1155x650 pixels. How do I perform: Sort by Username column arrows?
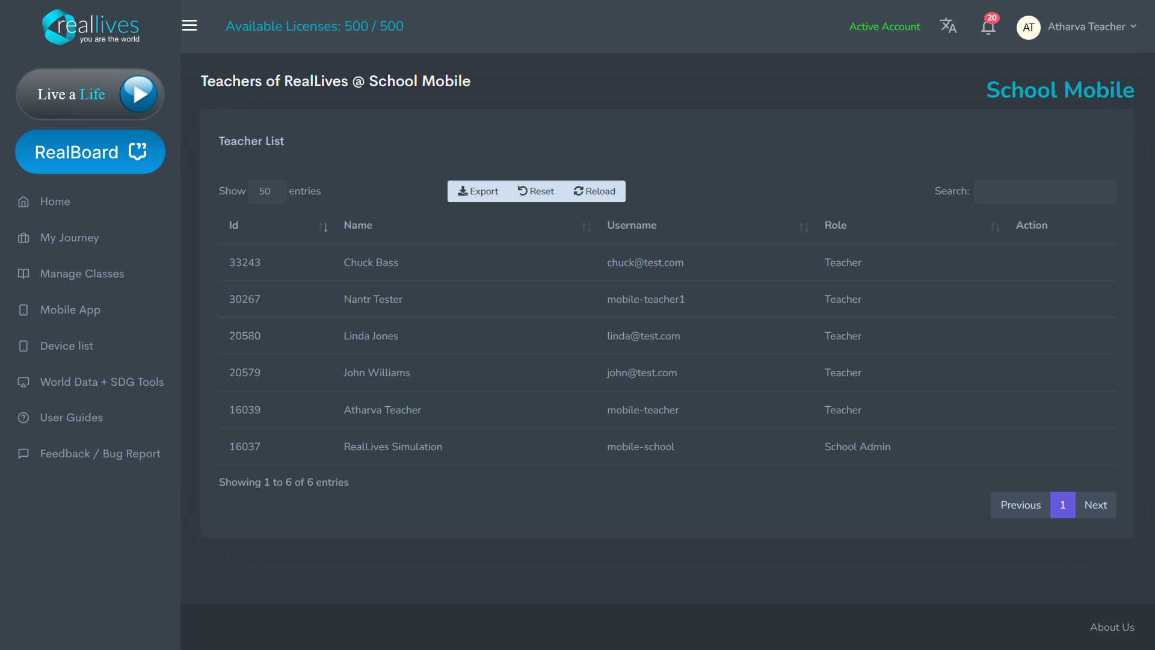(804, 227)
